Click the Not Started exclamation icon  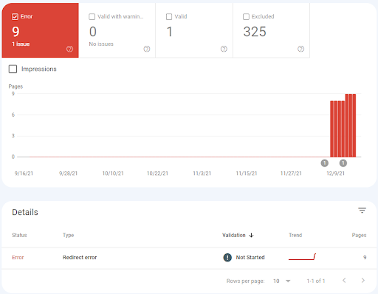click(x=227, y=258)
